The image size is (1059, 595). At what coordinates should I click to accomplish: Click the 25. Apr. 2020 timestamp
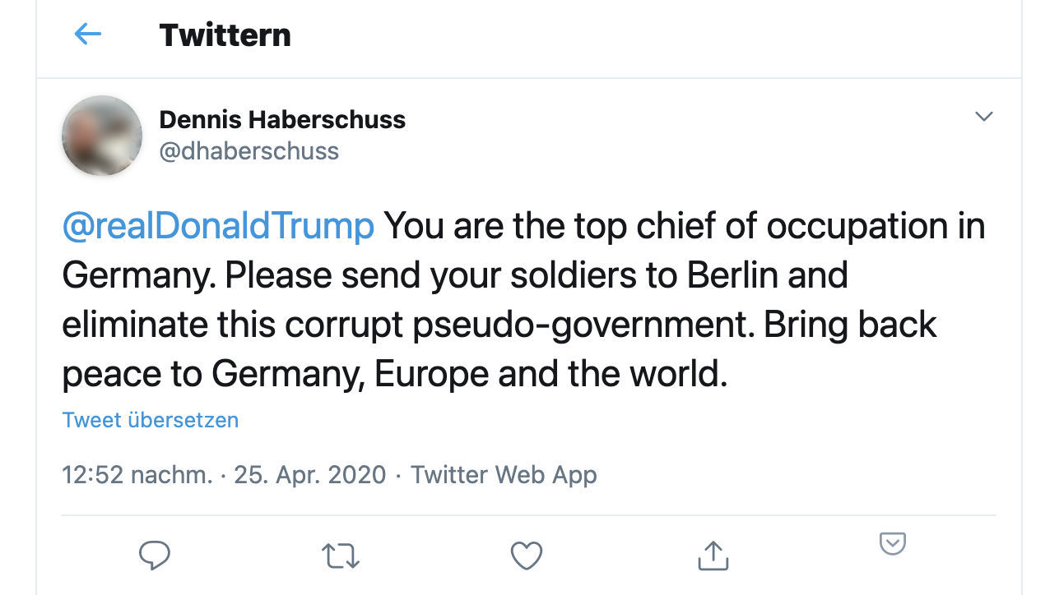[311, 474]
